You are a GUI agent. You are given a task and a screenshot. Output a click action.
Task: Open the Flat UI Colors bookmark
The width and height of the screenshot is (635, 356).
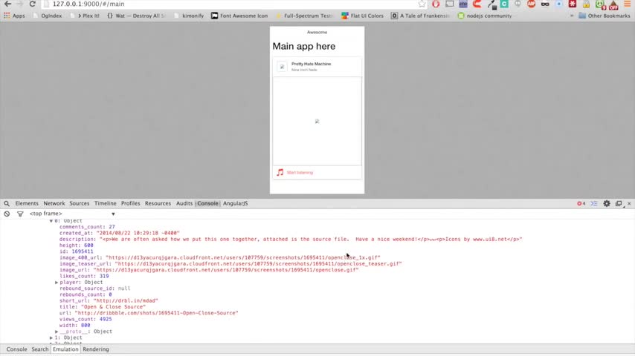(362, 16)
